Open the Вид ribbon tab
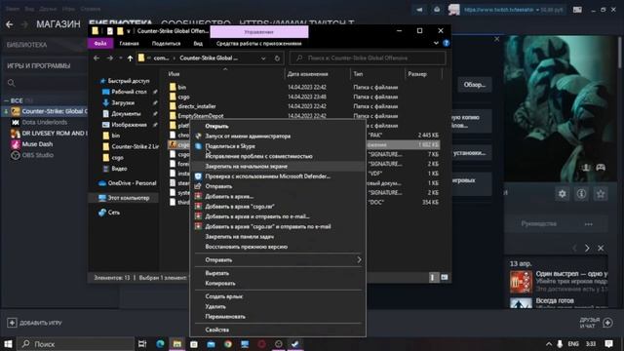 point(198,43)
